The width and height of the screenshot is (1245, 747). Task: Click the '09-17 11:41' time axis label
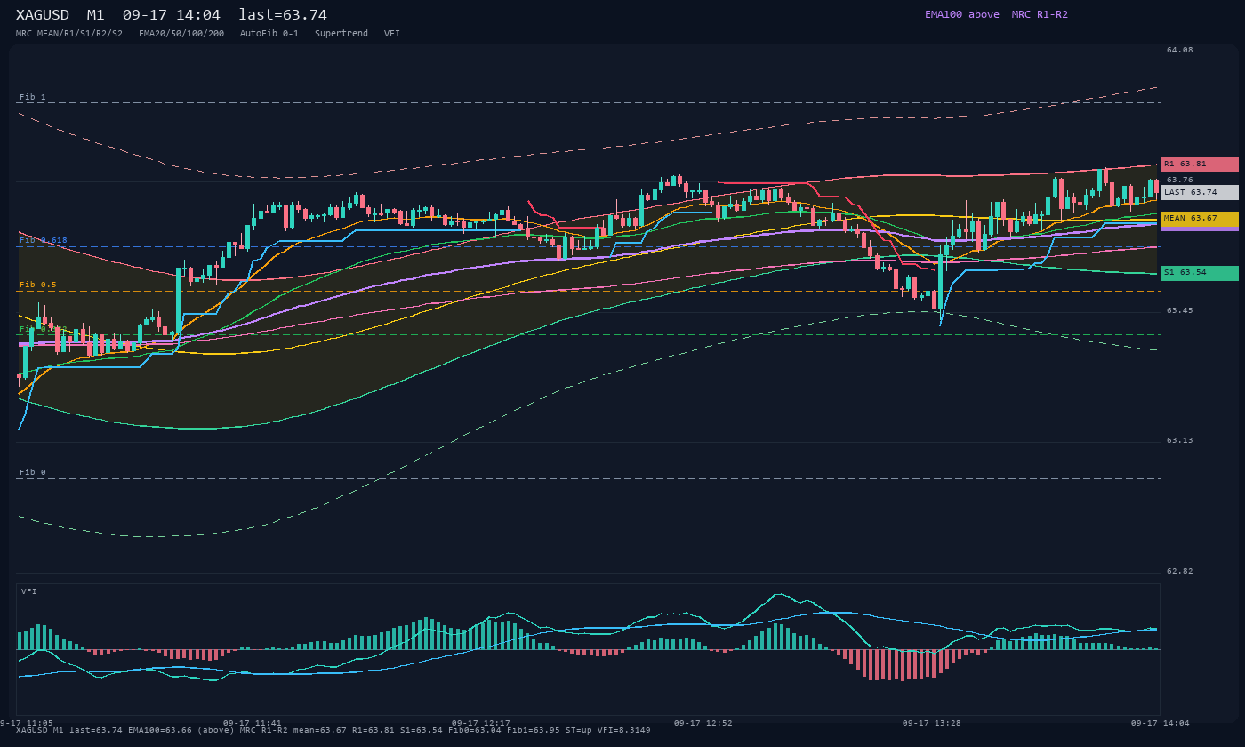(253, 723)
